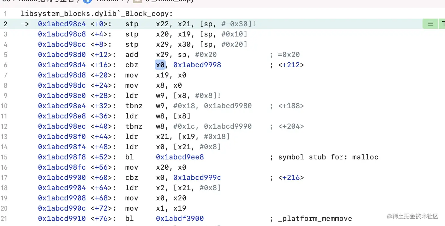Click the hamburger lines icon on the highlighted row

tap(430, 24)
